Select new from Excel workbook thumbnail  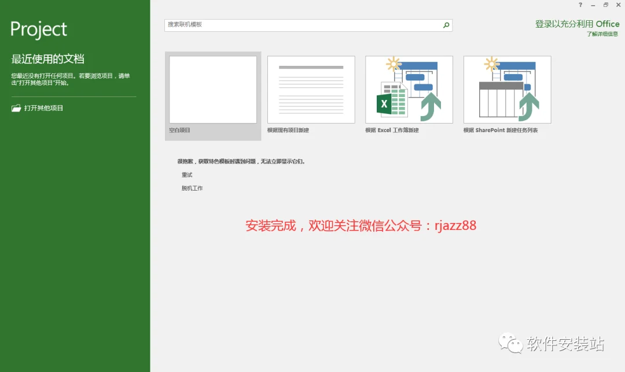409,90
